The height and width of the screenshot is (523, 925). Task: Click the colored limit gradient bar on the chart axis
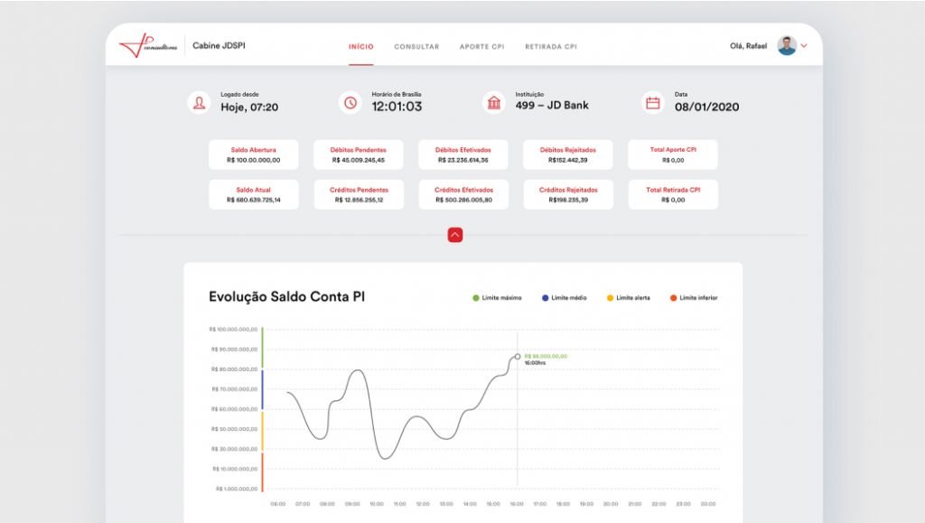click(262, 406)
